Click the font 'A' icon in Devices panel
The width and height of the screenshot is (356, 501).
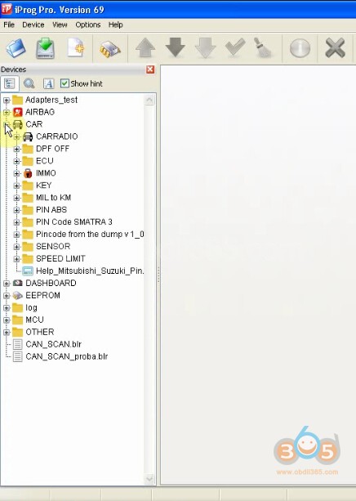pos(48,83)
